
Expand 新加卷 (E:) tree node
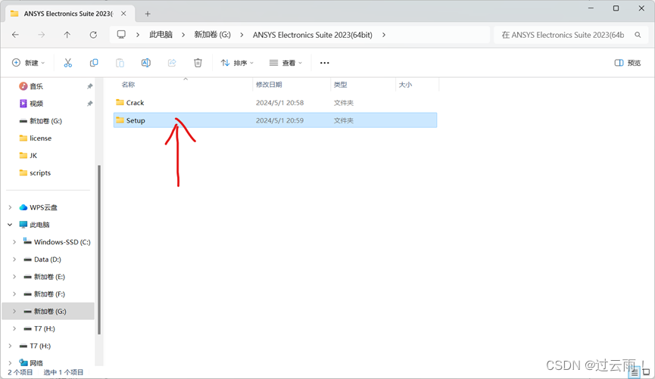click(14, 277)
